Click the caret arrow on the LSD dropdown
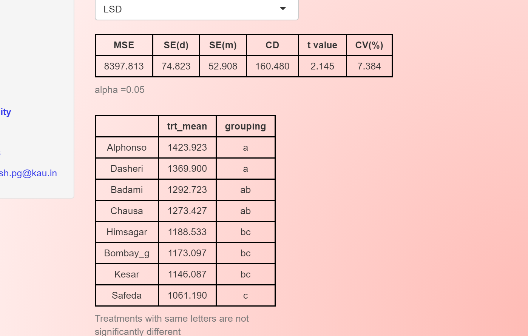This screenshot has width=528, height=336. click(x=283, y=9)
